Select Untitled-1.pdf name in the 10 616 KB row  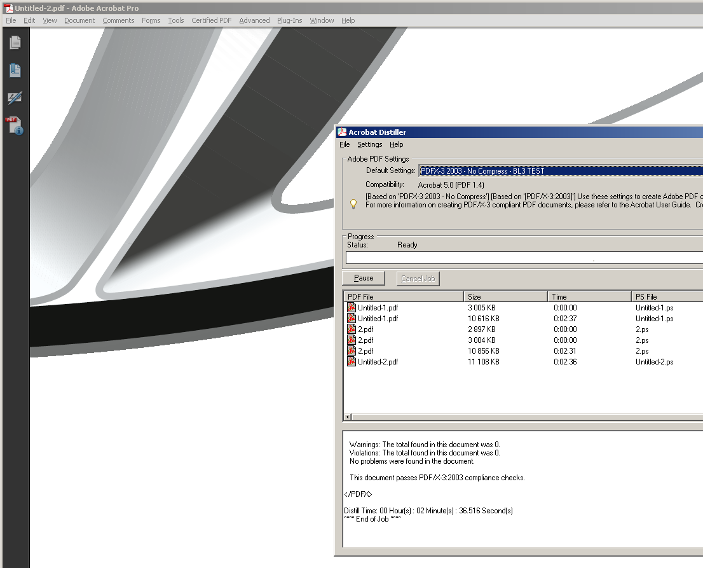point(378,319)
